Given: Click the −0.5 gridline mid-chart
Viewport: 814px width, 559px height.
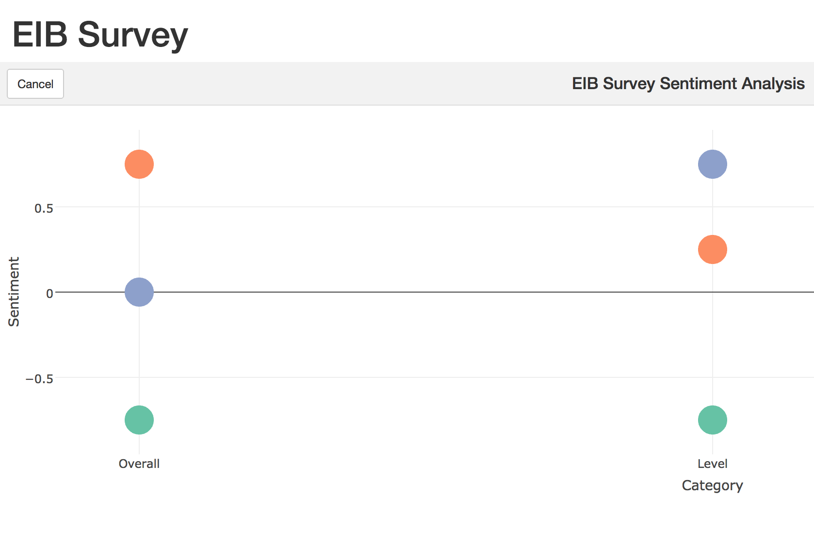Looking at the screenshot, I should tap(426, 377).
